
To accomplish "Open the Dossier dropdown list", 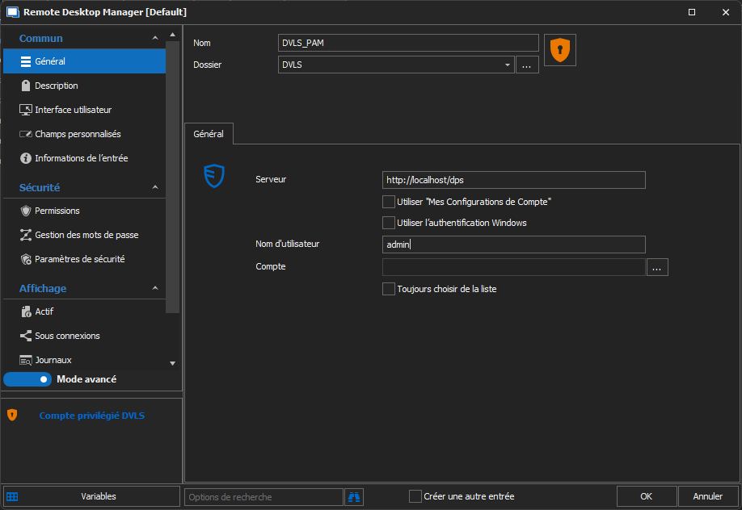I will click(507, 65).
